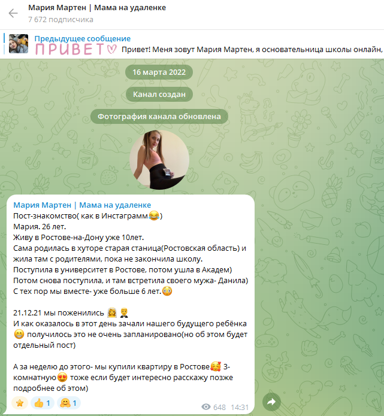This screenshot has width=384, height=416.
Task: Toggle the hugging face reaction
Action: pyautogui.click(x=68, y=403)
